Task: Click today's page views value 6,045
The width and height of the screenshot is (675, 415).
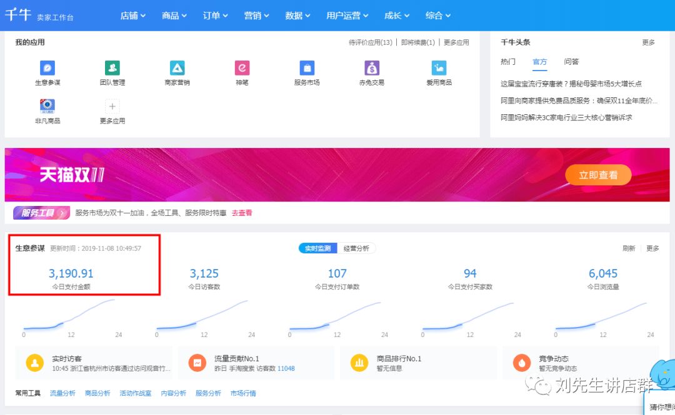Action: [x=603, y=273]
